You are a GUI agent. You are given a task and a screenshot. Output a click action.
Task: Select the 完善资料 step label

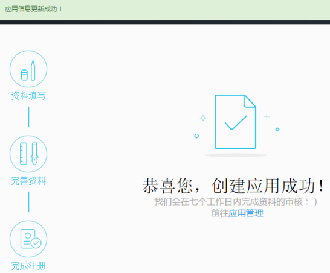pyautogui.click(x=28, y=181)
